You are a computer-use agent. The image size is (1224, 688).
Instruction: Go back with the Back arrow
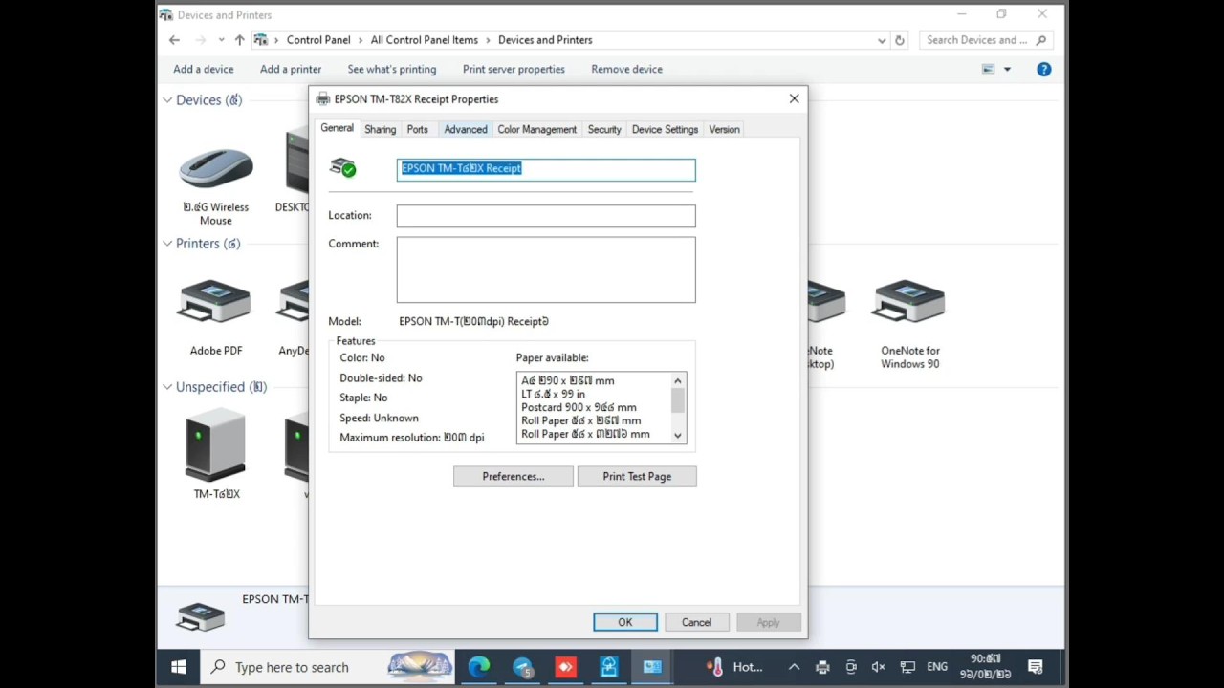pos(174,40)
